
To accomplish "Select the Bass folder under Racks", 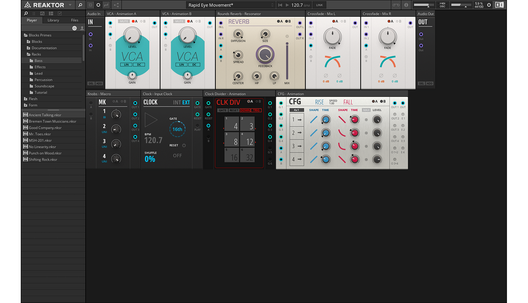I will pyautogui.click(x=52, y=61).
